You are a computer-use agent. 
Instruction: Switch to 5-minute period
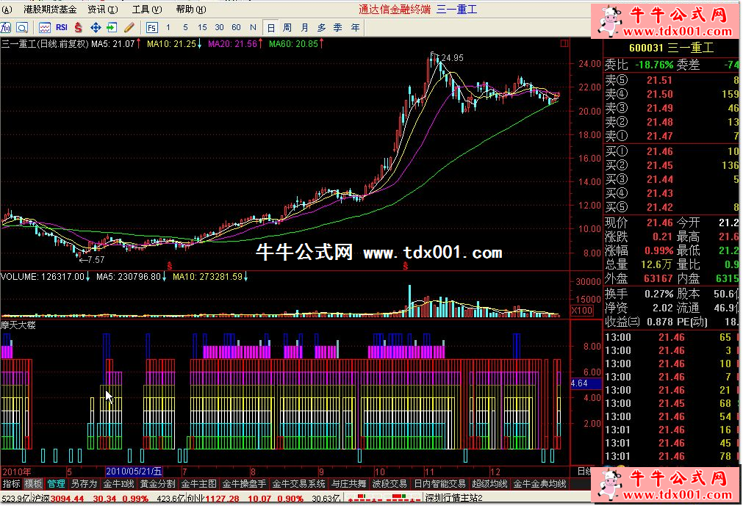(x=185, y=27)
